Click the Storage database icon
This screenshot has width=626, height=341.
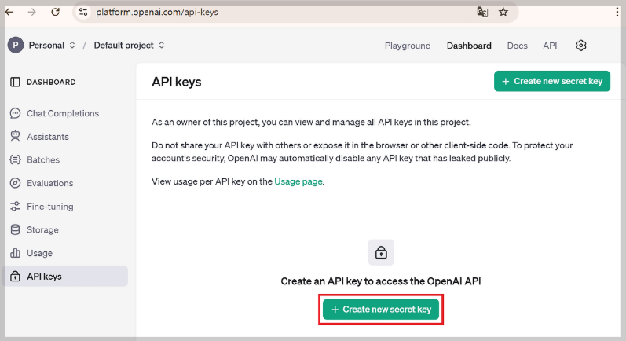pos(15,229)
